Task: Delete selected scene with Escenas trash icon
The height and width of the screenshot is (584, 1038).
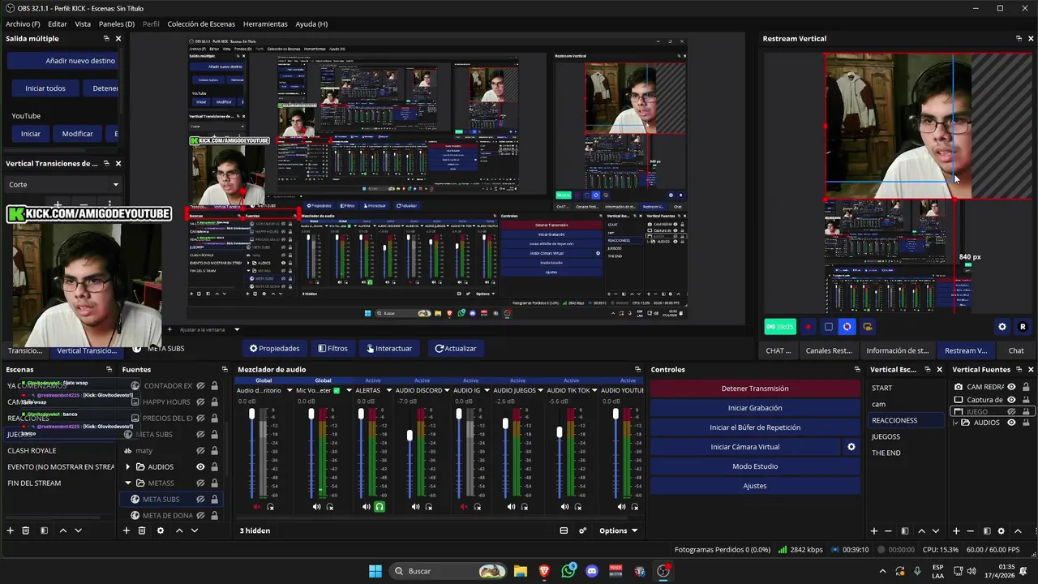Action: tap(26, 530)
